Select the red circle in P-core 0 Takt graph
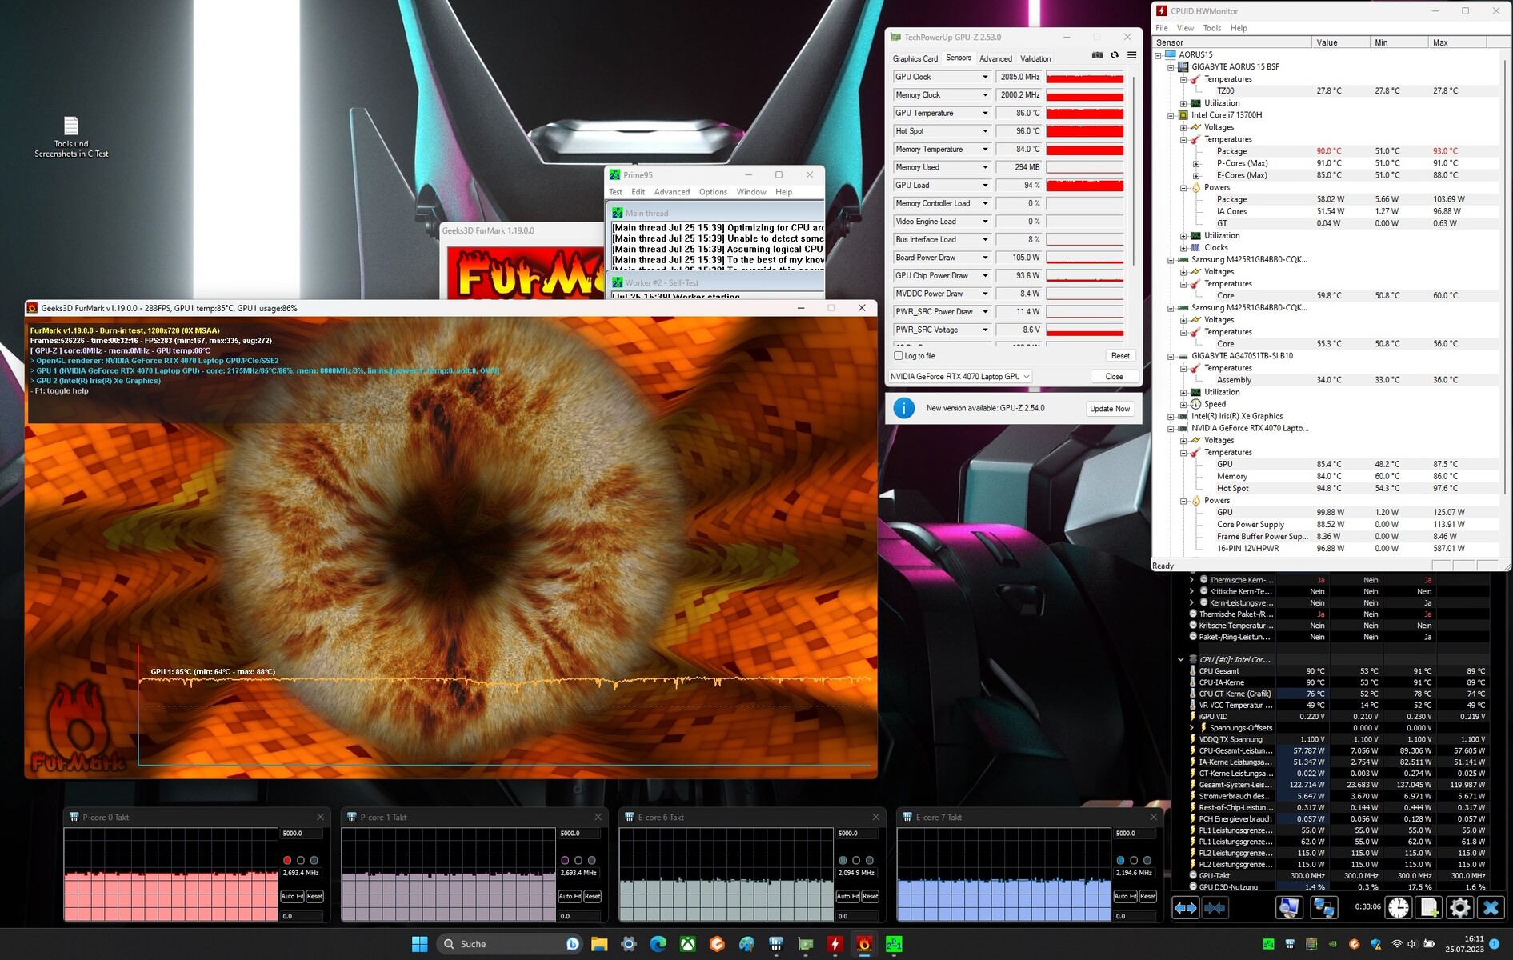This screenshot has height=960, width=1513. pyautogui.click(x=287, y=860)
